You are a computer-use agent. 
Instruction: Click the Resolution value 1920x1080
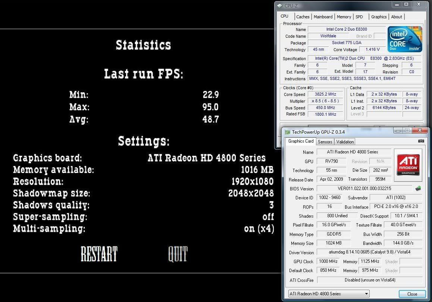[x=253, y=181]
